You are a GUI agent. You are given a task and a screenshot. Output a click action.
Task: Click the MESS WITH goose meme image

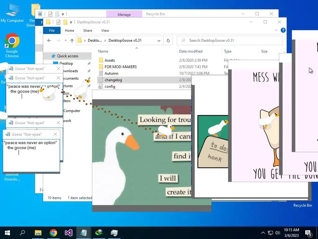tap(256, 125)
